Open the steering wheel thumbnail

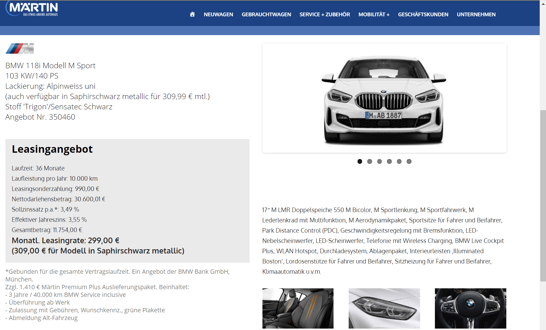[471, 308]
